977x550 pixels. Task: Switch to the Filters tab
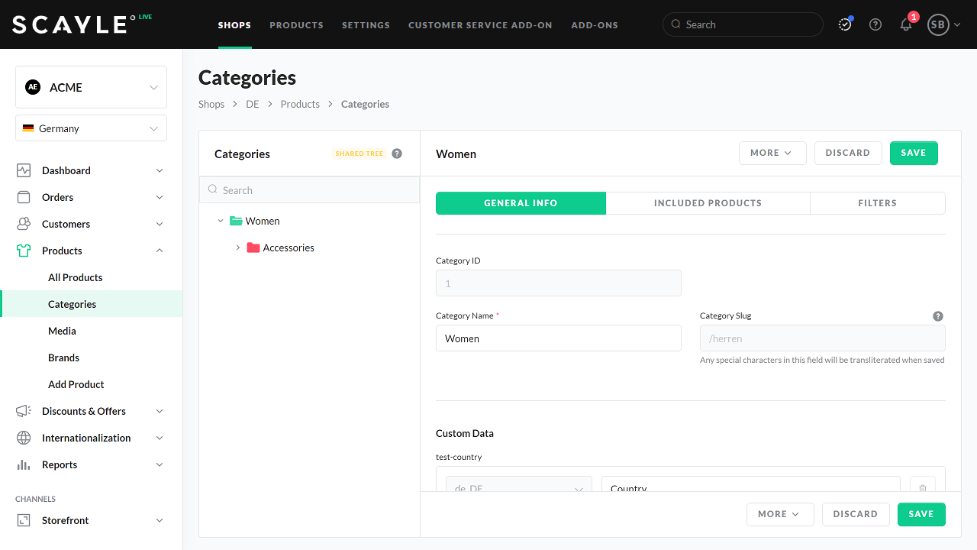877,203
